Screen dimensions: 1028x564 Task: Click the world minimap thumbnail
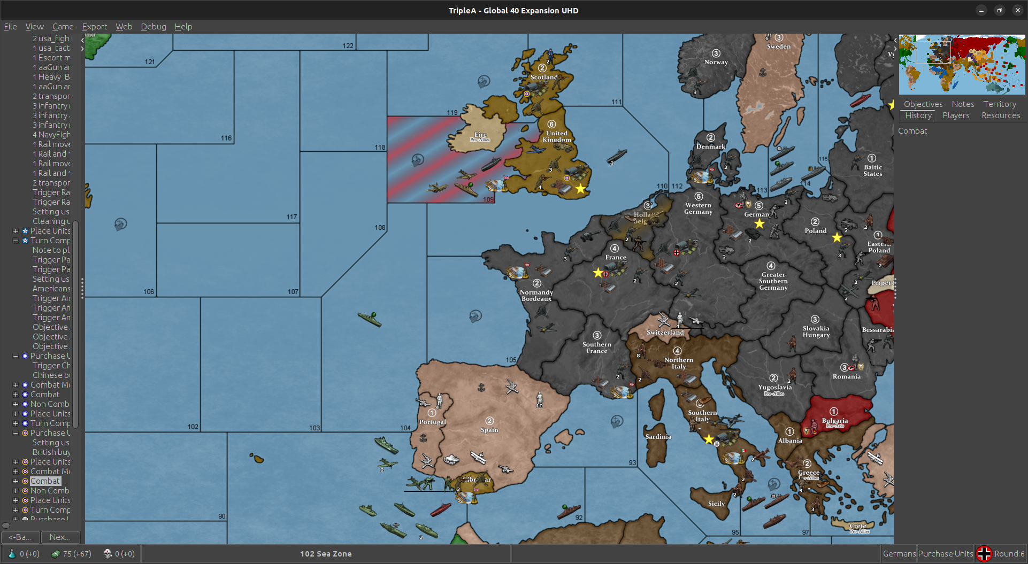[x=962, y=65]
